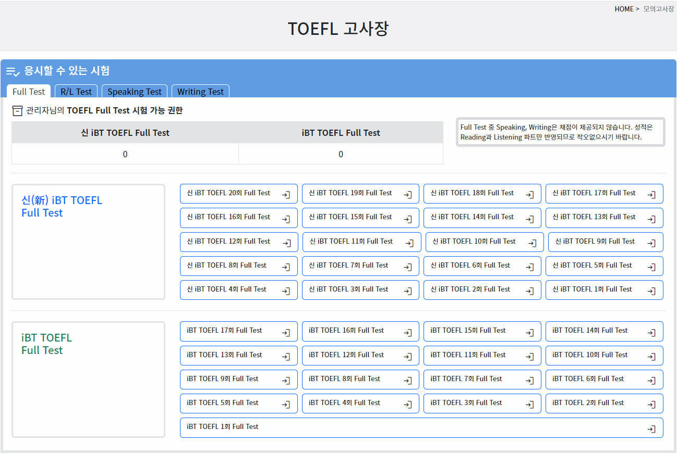Viewport: 677px width, 454px height.
Task: Start iBT TOEFL 6회 Full Test
Action: pos(605,380)
